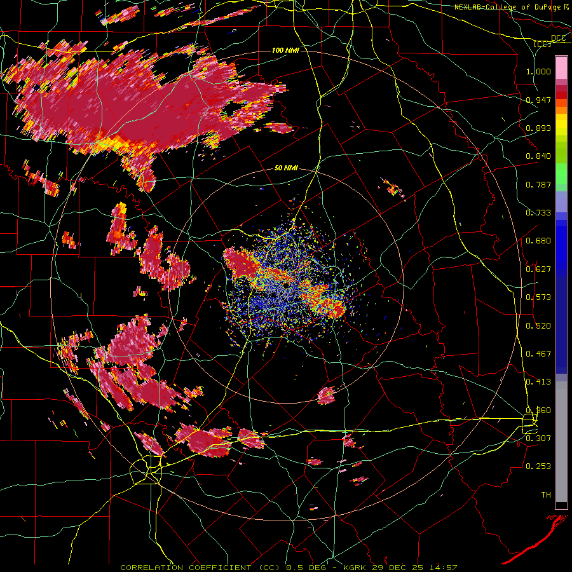Click the TH threshold label
Viewport: 572px width, 572px height.
tap(546, 495)
